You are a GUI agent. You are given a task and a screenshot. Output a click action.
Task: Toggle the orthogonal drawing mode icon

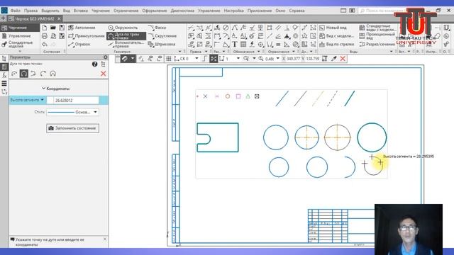tap(204, 59)
